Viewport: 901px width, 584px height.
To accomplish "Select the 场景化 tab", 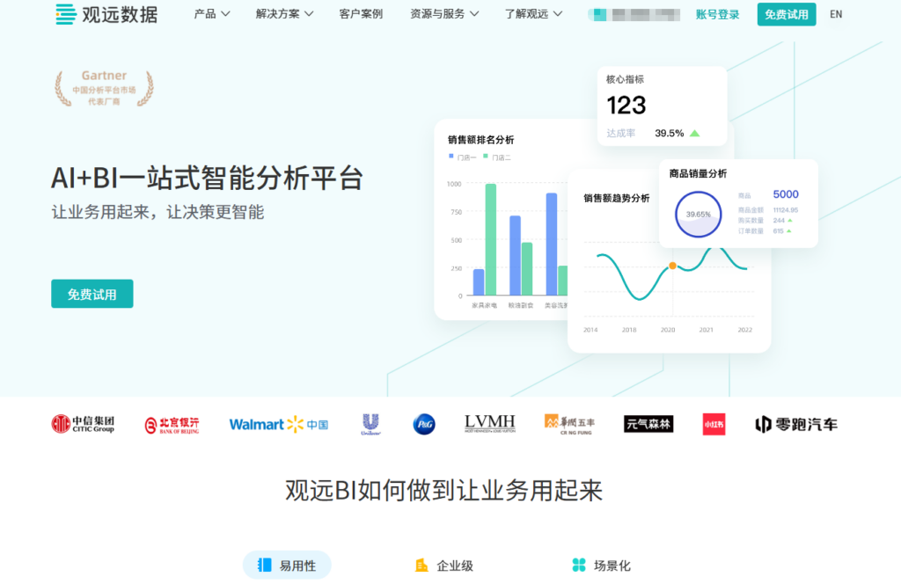I will [x=602, y=566].
